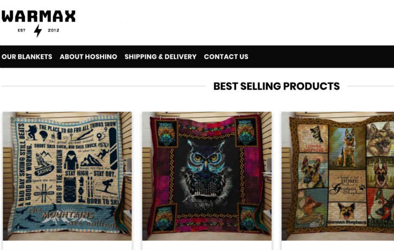
Task: Go to the ABOUT HOSHINO page
Action: [89, 56]
